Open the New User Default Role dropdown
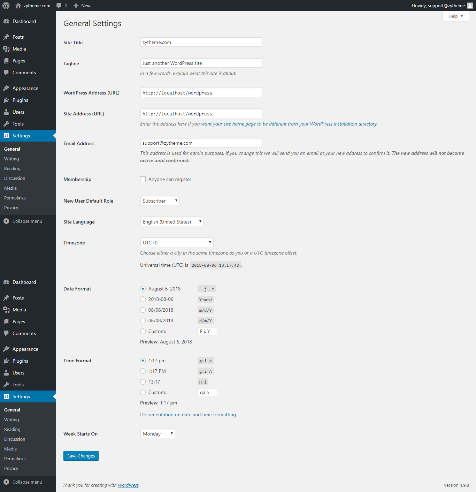This screenshot has width=476, height=492. click(160, 201)
